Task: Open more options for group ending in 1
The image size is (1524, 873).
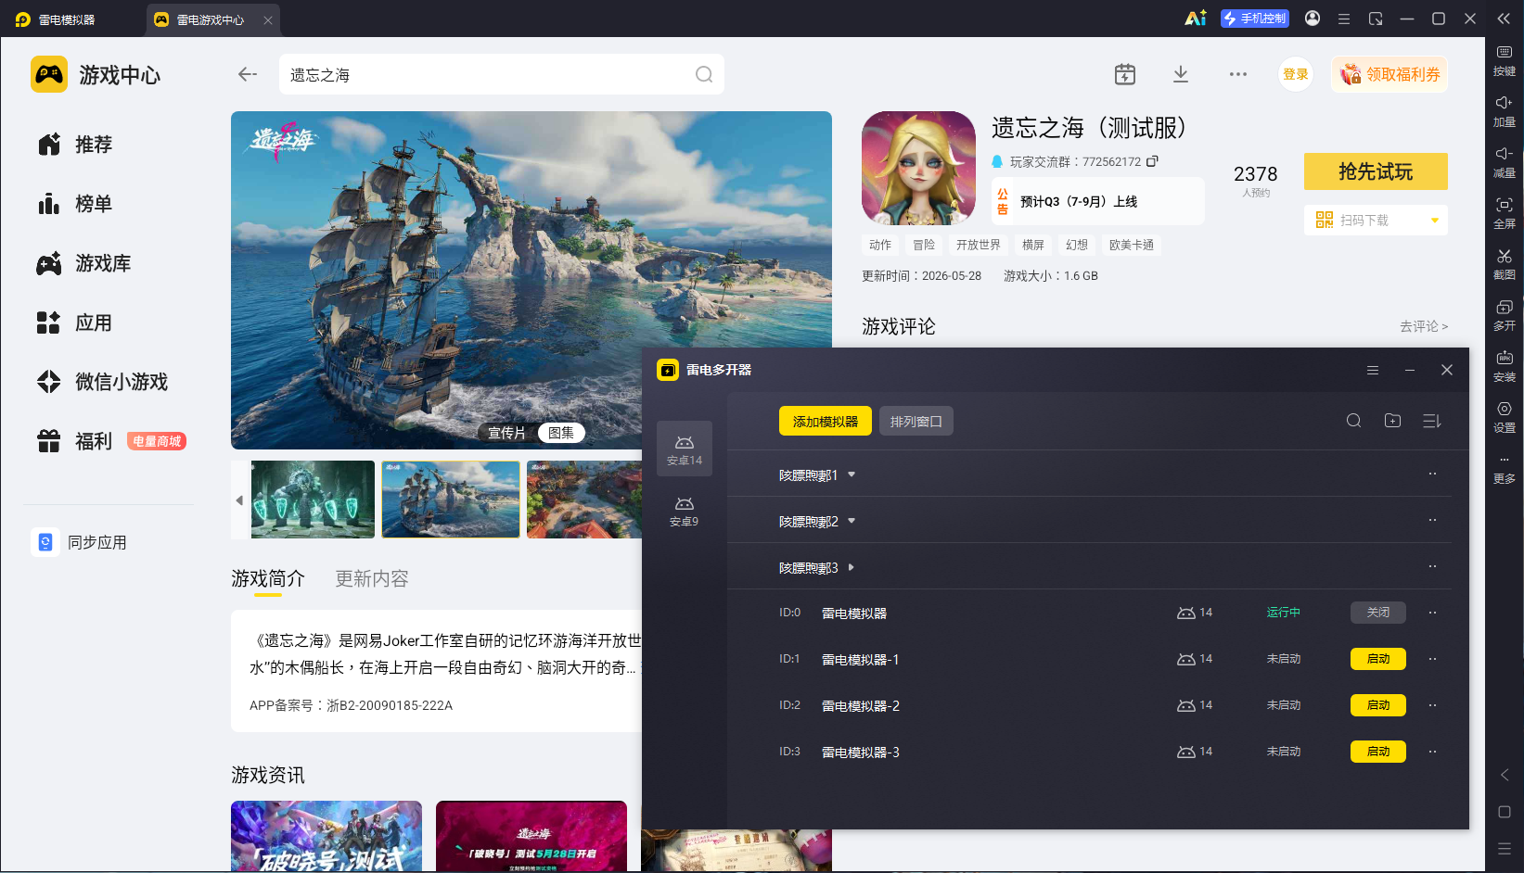Action: (x=1432, y=474)
